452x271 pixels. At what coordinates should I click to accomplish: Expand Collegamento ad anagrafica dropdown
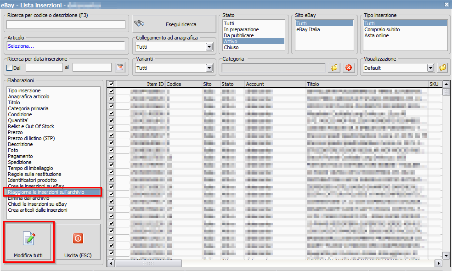point(209,47)
